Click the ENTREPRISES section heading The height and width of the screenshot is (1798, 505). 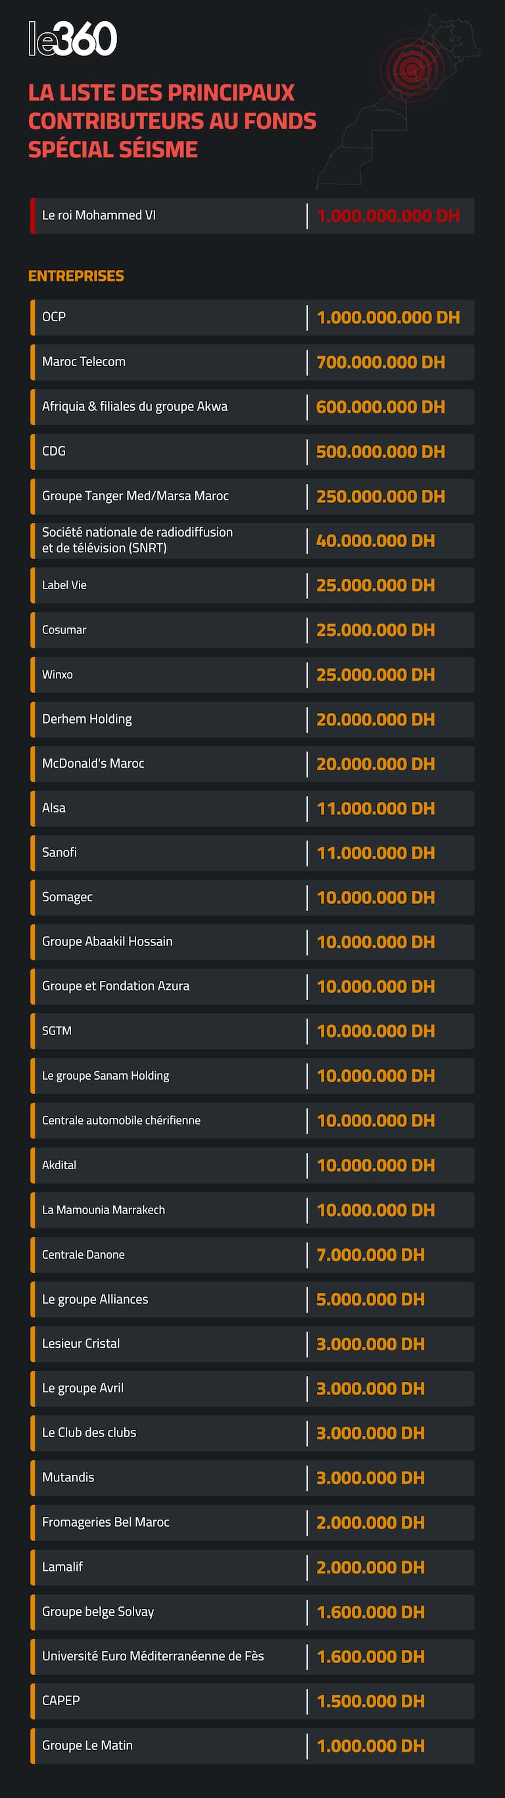(x=76, y=276)
